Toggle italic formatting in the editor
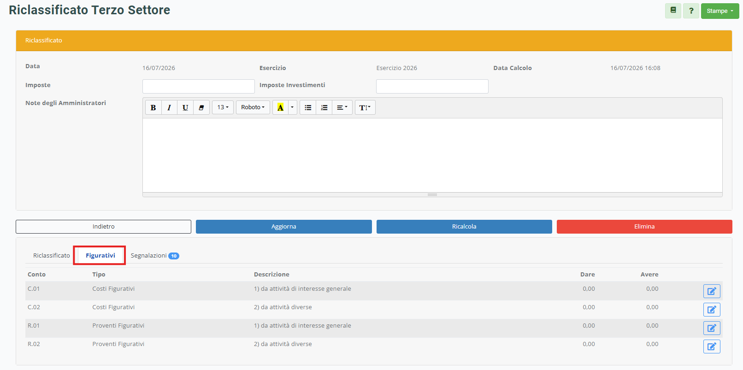The image size is (743, 370). pos(169,107)
